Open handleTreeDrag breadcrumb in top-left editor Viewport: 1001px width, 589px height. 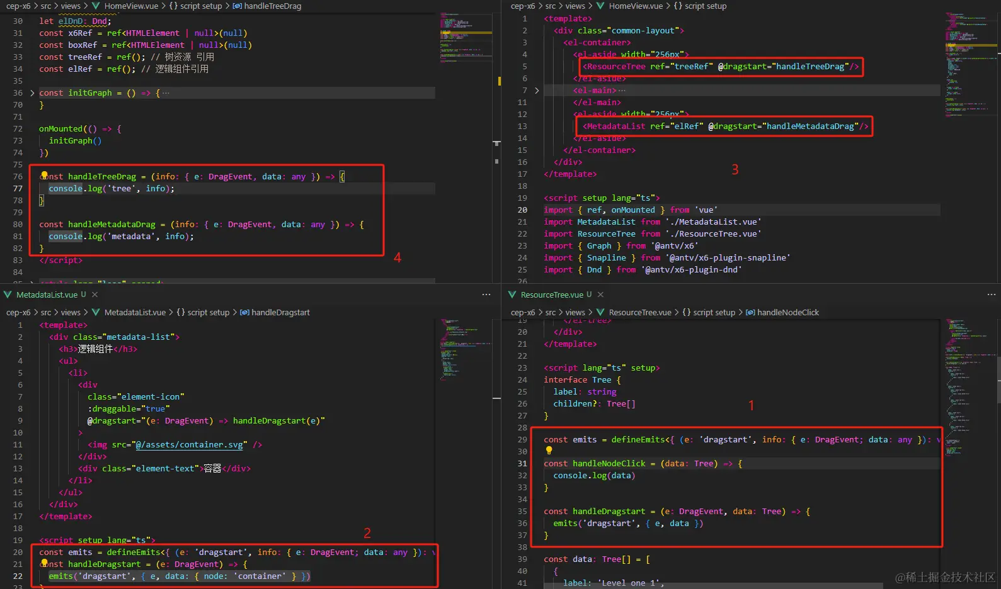pos(273,6)
